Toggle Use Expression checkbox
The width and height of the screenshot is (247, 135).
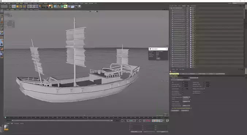pyautogui.click(x=204, y=92)
